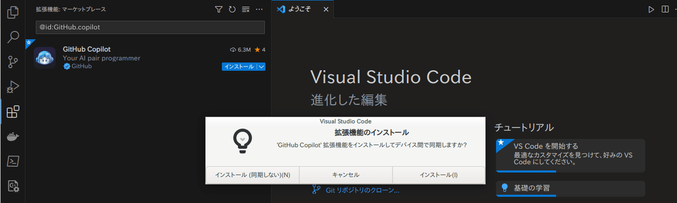Open the インストール dropdown arrow for Copilot
Image resolution: width=677 pixels, height=203 pixels.
tap(261, 66)
